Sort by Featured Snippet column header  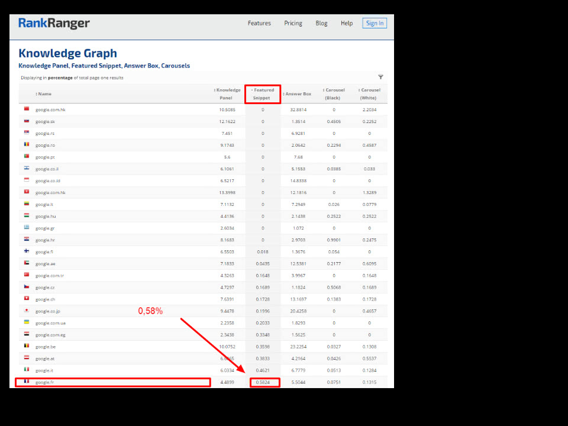click(263, 94)
